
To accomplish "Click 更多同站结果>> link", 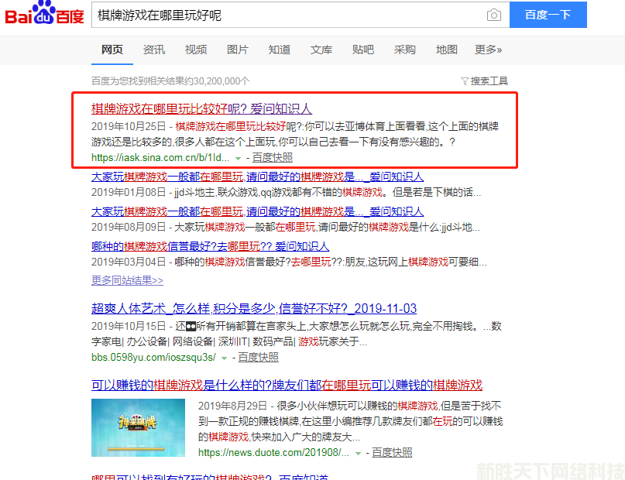I will click(x=127, y=280).
